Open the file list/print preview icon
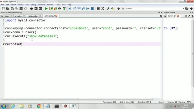This screenshot has width=194, height=109. pyautogui.click(x=21, y=8)
